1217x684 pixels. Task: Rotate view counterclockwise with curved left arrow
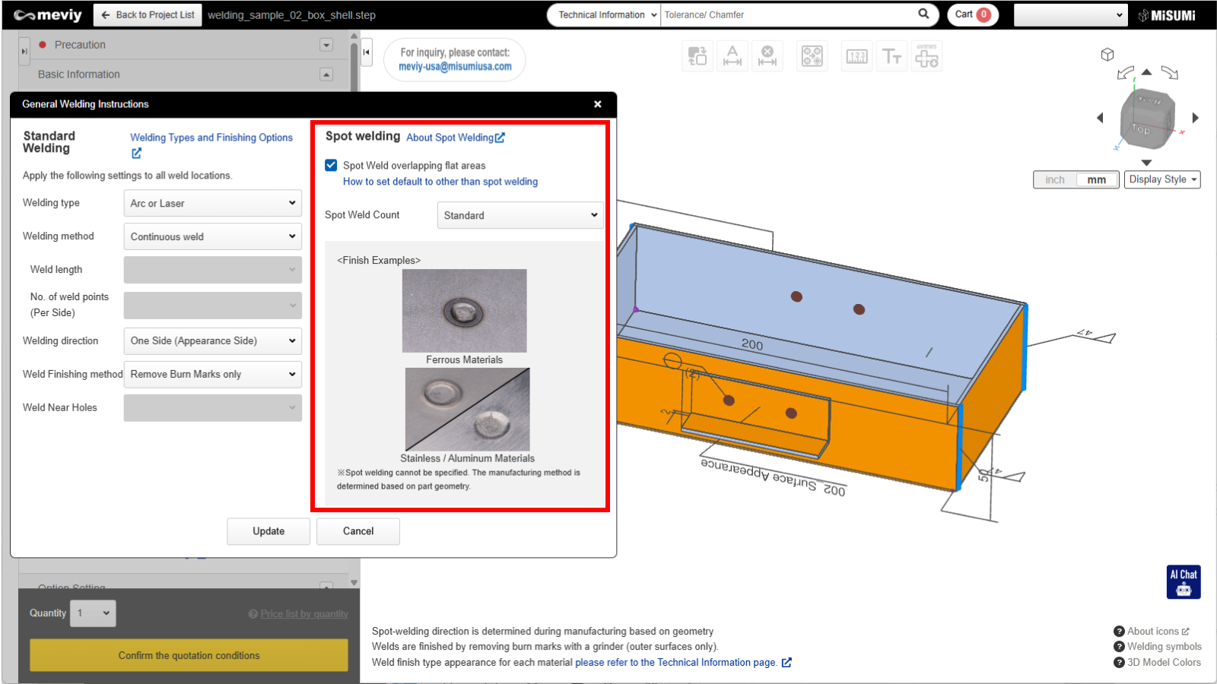(x=1125, y=73)
